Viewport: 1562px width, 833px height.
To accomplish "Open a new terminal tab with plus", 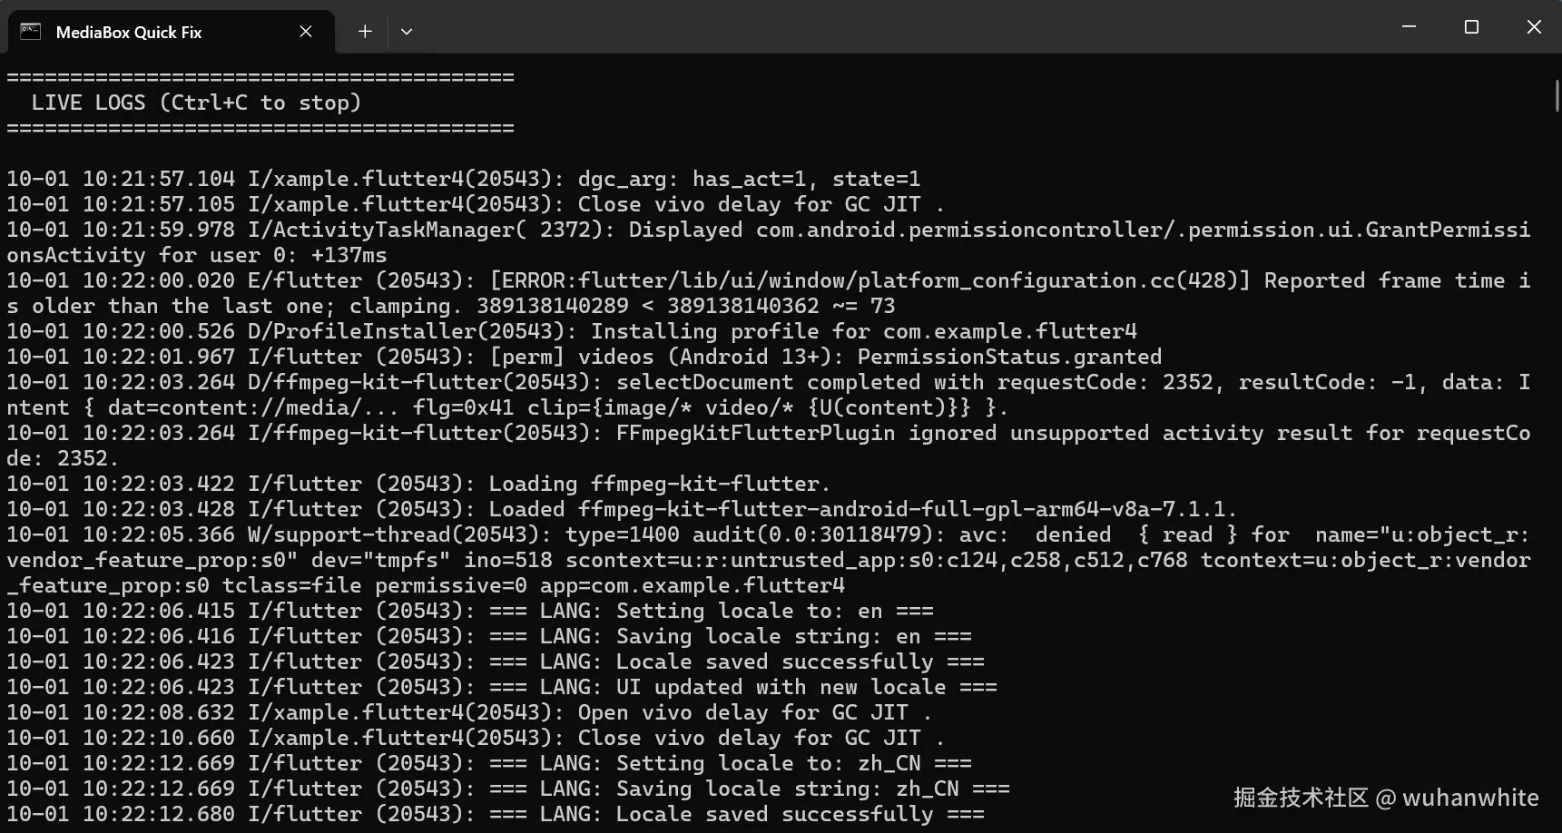I will click(365, 32).
